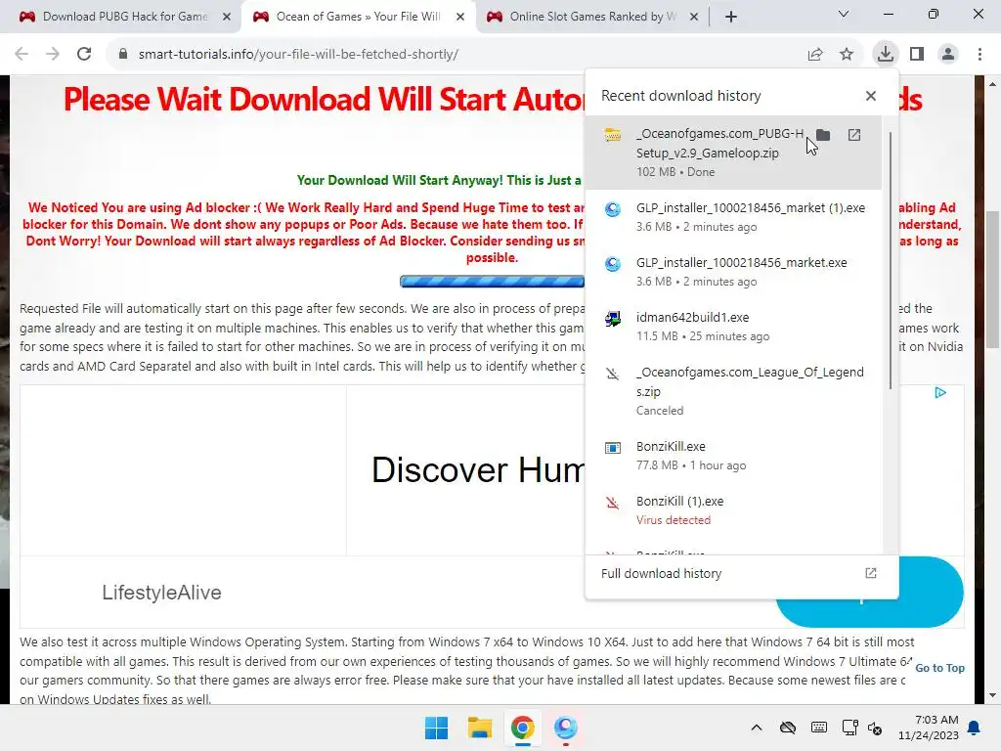
Task: Click GLP_installer_1000218456_market.exe file icon
Action: (613, 264)
